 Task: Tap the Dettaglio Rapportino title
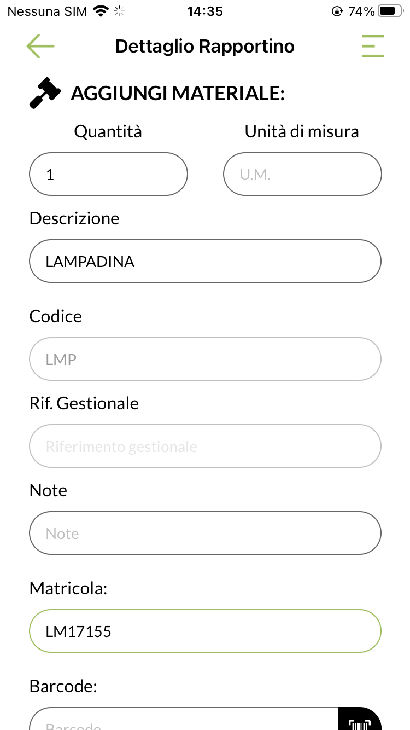point(205,47)
